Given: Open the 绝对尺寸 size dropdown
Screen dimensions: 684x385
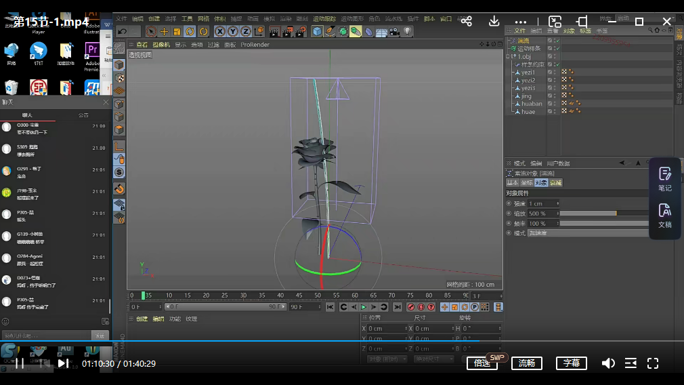Looking at the screenshot, I should 433,359.
